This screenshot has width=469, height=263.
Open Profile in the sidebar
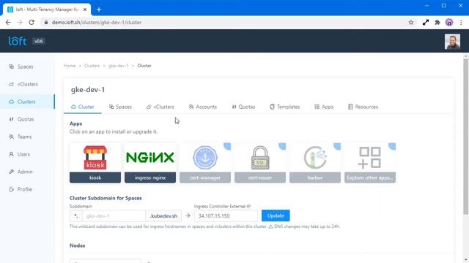pyautogui.click(x=24, y=189)
